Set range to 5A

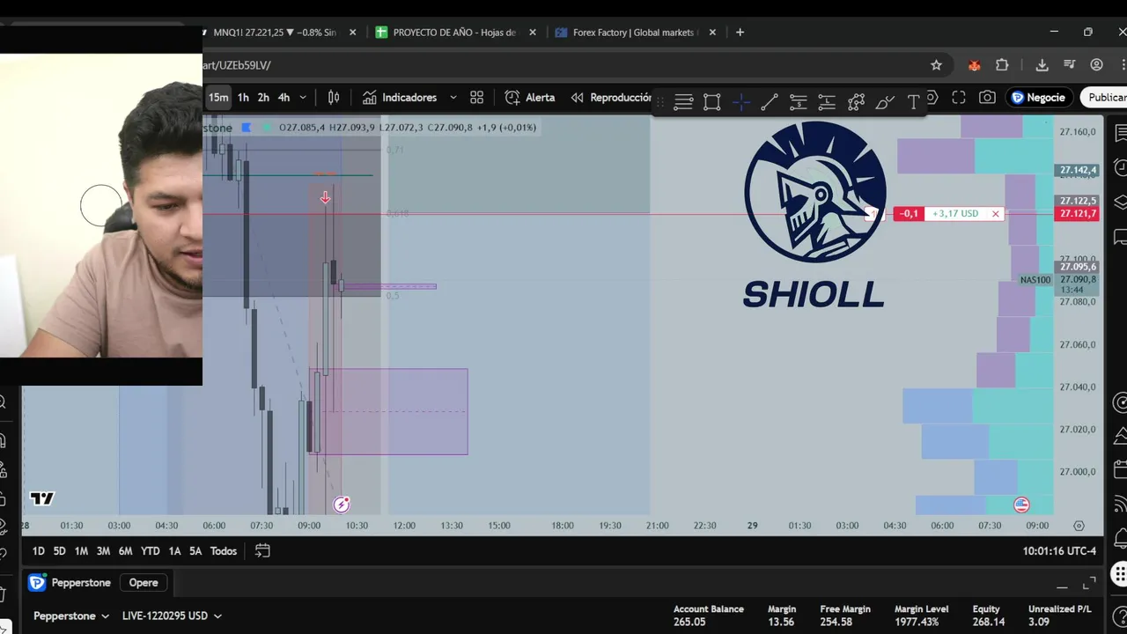pos(195,551)
